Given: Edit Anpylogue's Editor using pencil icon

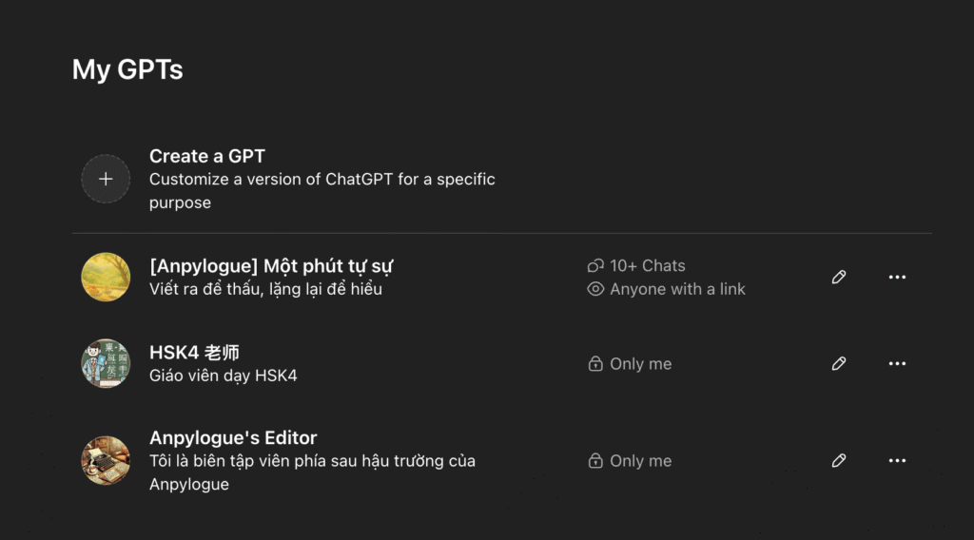Looking at the screenshot, I should tap(839, 460).
